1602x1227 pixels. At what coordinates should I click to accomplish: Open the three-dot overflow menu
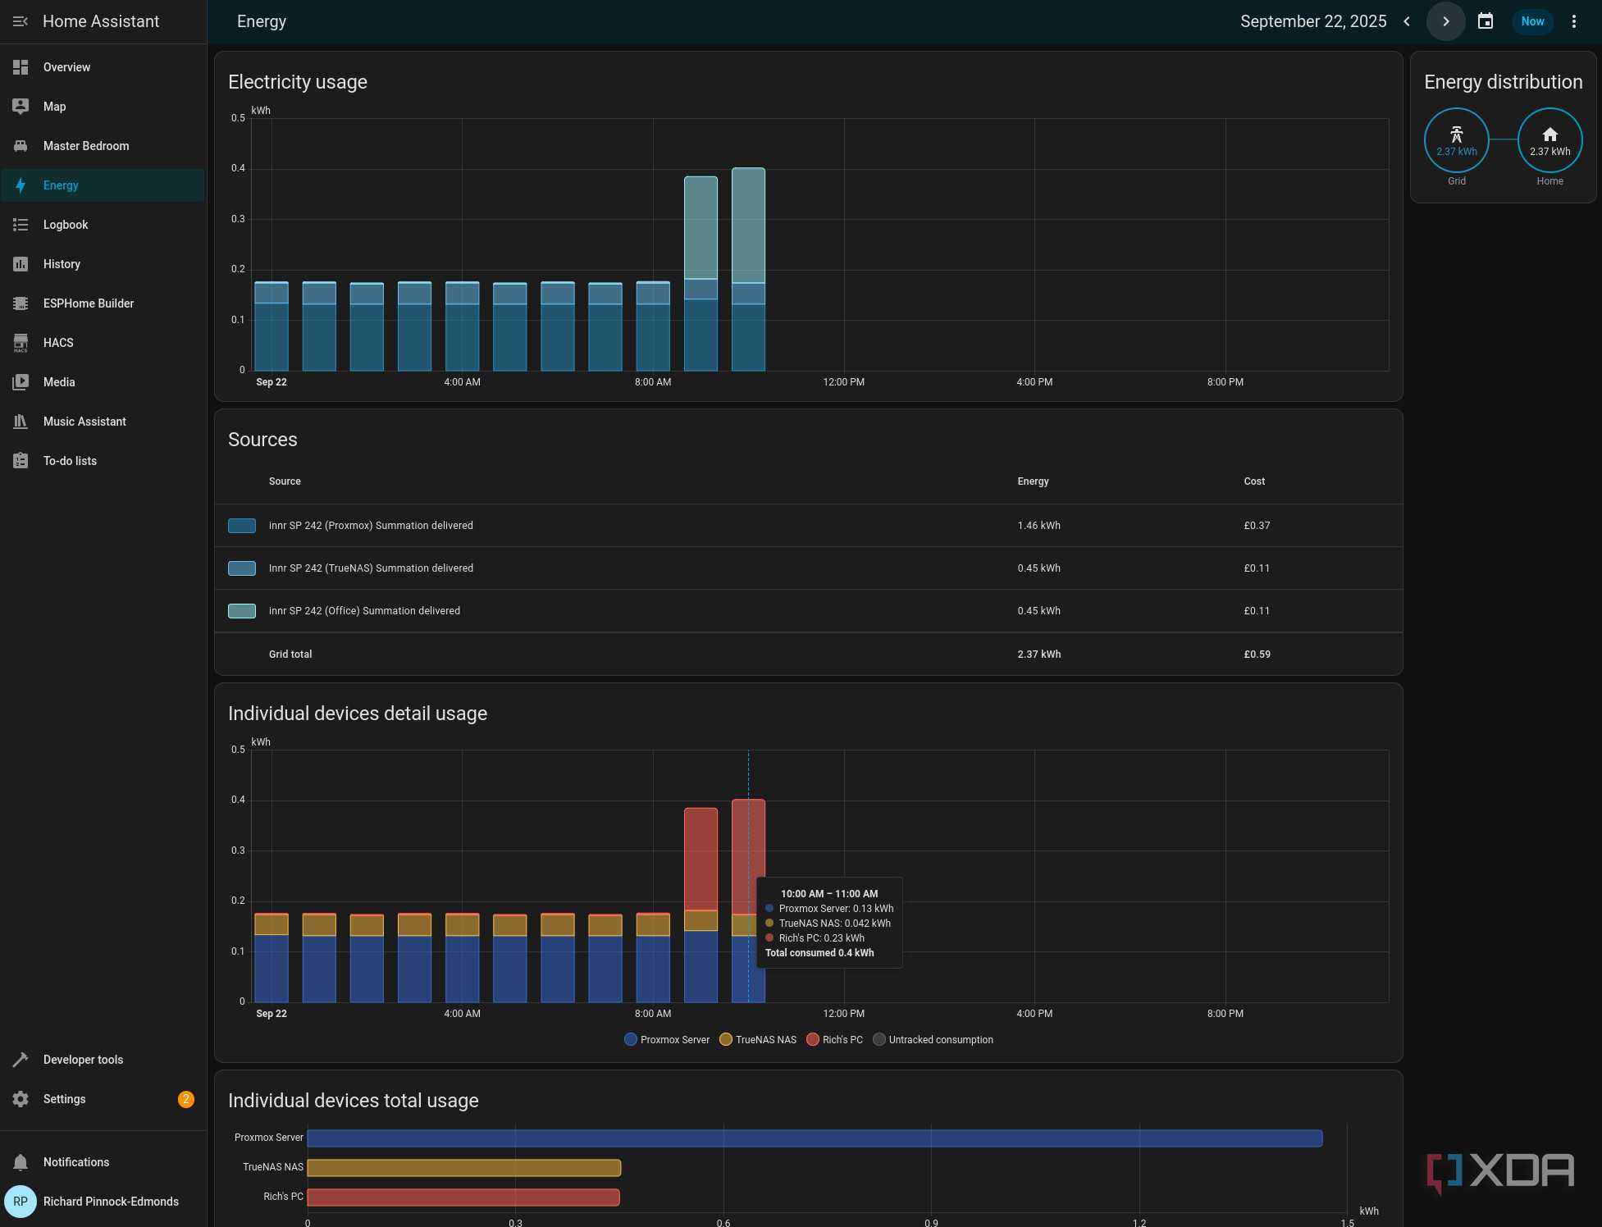(x=1574, y=21)
